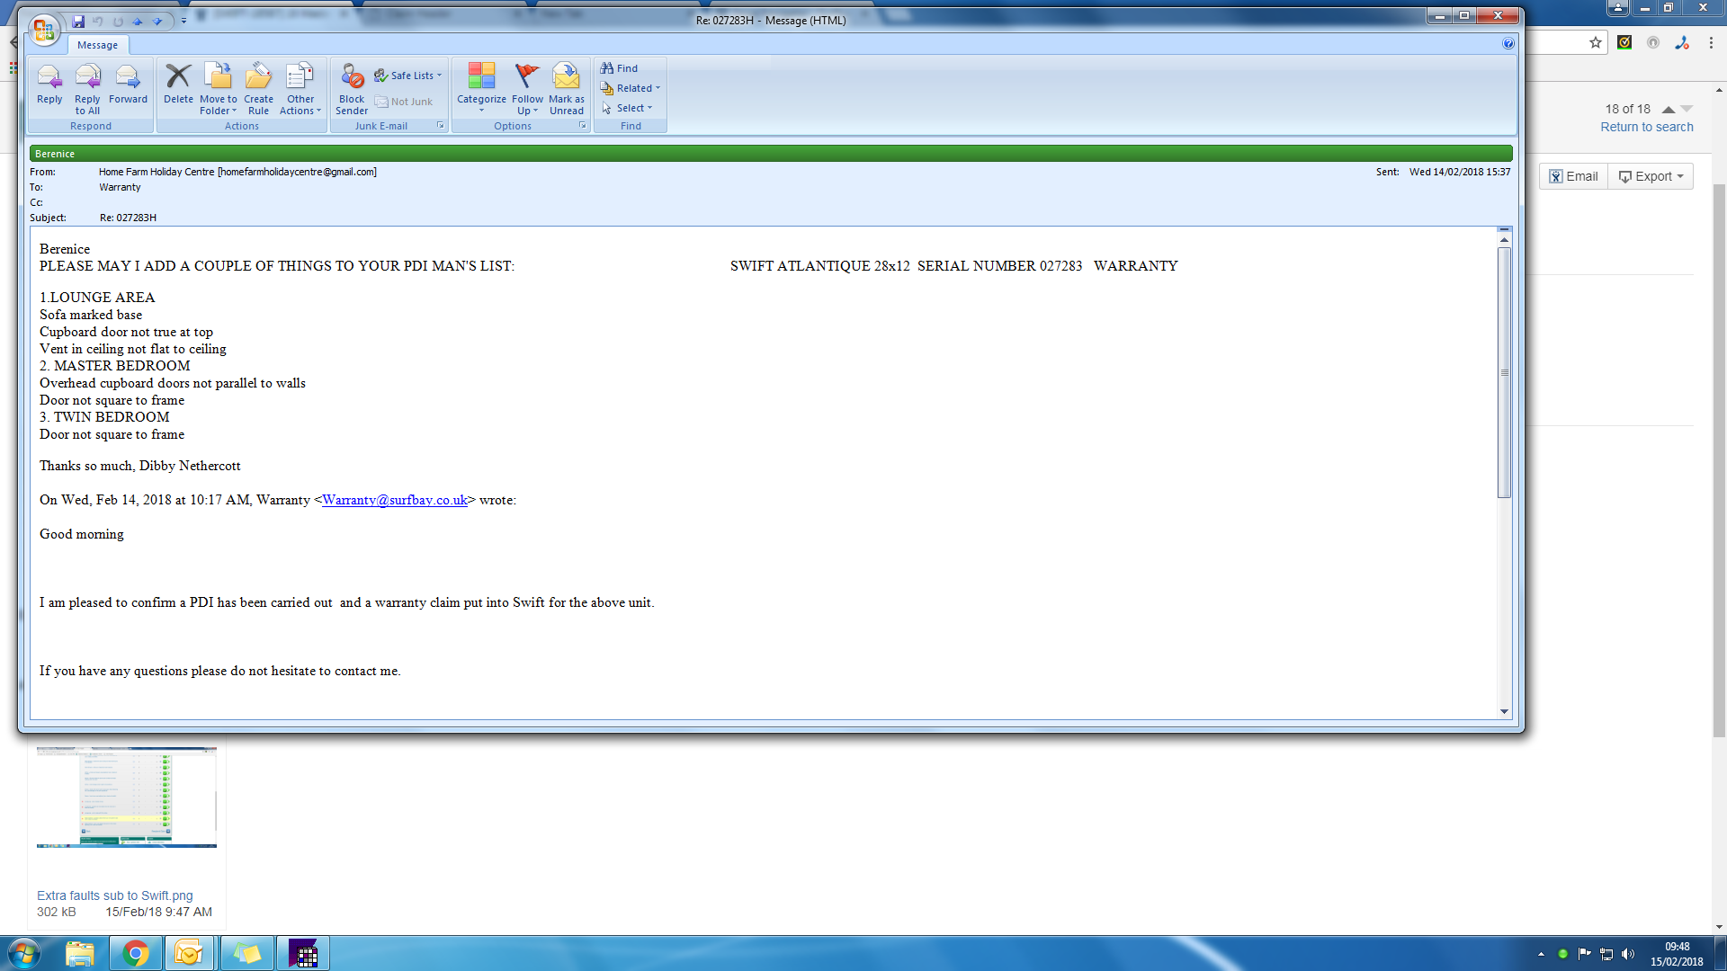The width and height of the screenshot is (1727, 971).
Task: Click the Return to search link
Action: pos(1646,127)
